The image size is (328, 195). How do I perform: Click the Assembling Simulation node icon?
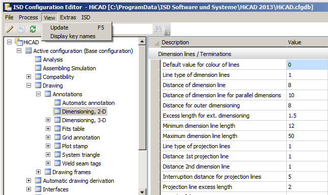click(x=38, y=68)
